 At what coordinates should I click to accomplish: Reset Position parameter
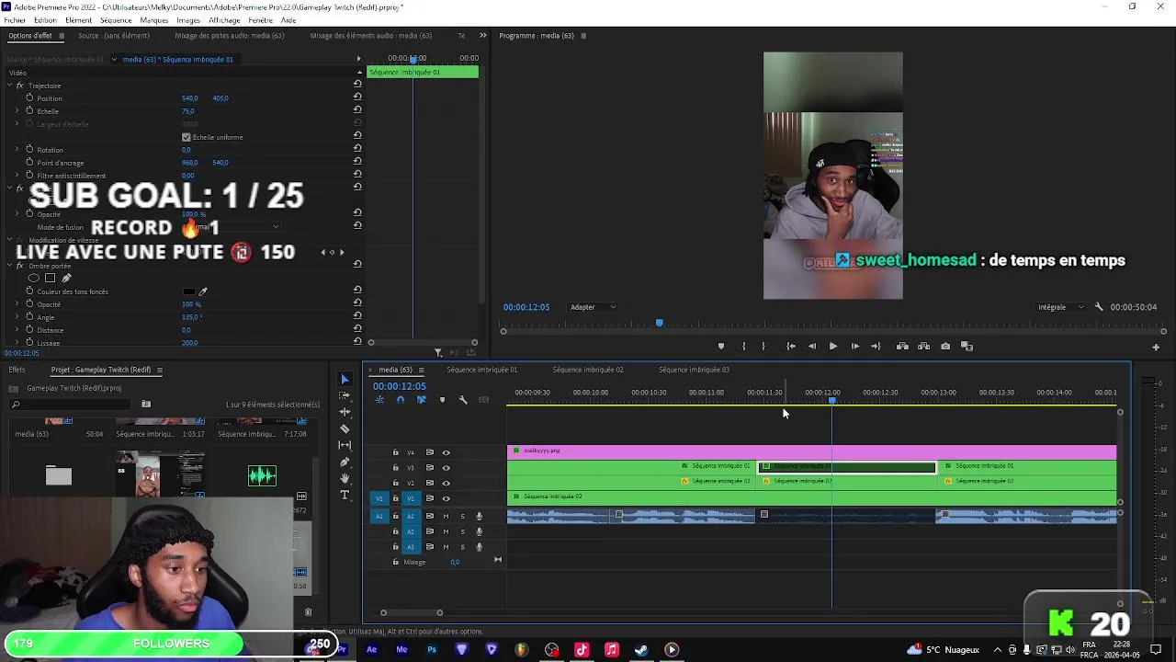pyautogui.click(x=357, y=97)
